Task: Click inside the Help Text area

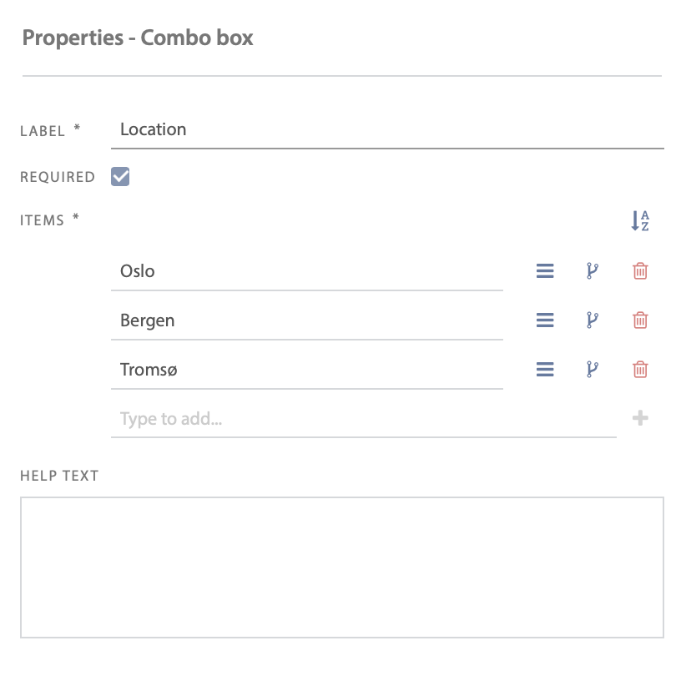Action: pos(341,567)
